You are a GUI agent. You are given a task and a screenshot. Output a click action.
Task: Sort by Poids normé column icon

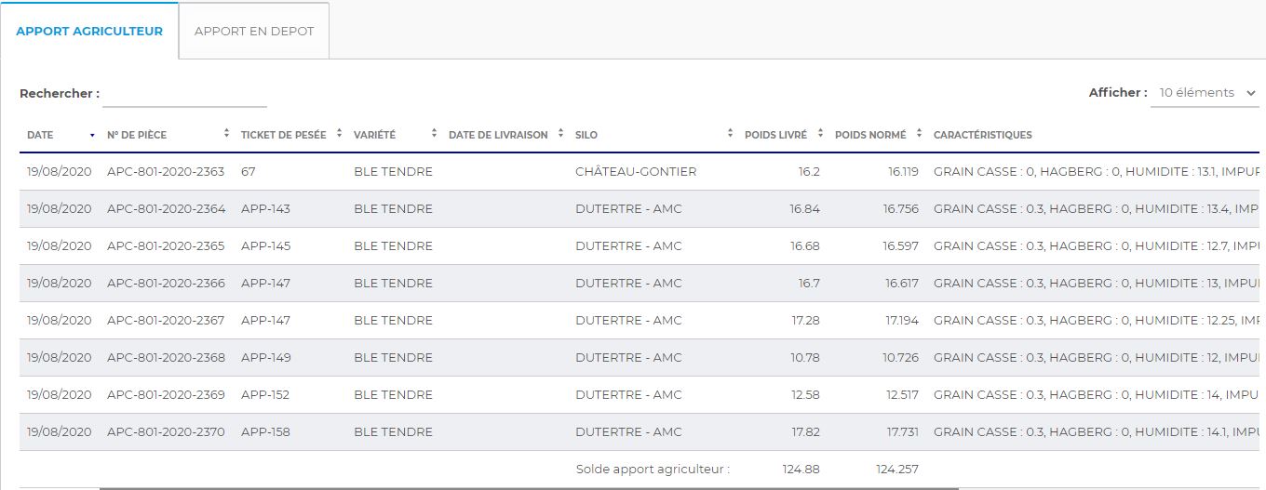919,135
